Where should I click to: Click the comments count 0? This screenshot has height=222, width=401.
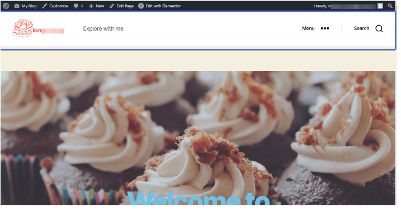click(82, 6)
